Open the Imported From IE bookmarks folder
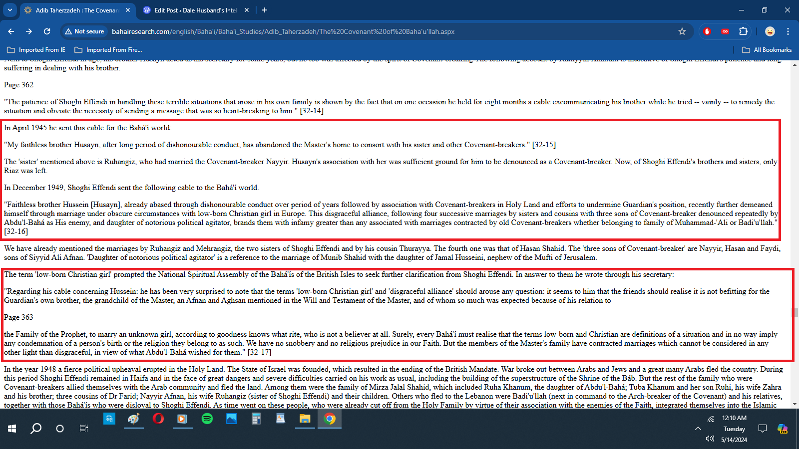The width and height of the screenshot is (799, 449). [36, 50]
